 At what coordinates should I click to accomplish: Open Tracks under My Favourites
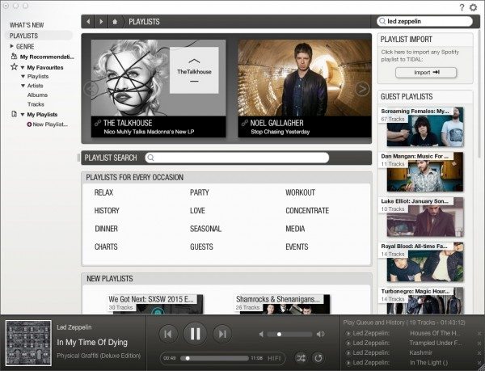[x=36, y=104]
